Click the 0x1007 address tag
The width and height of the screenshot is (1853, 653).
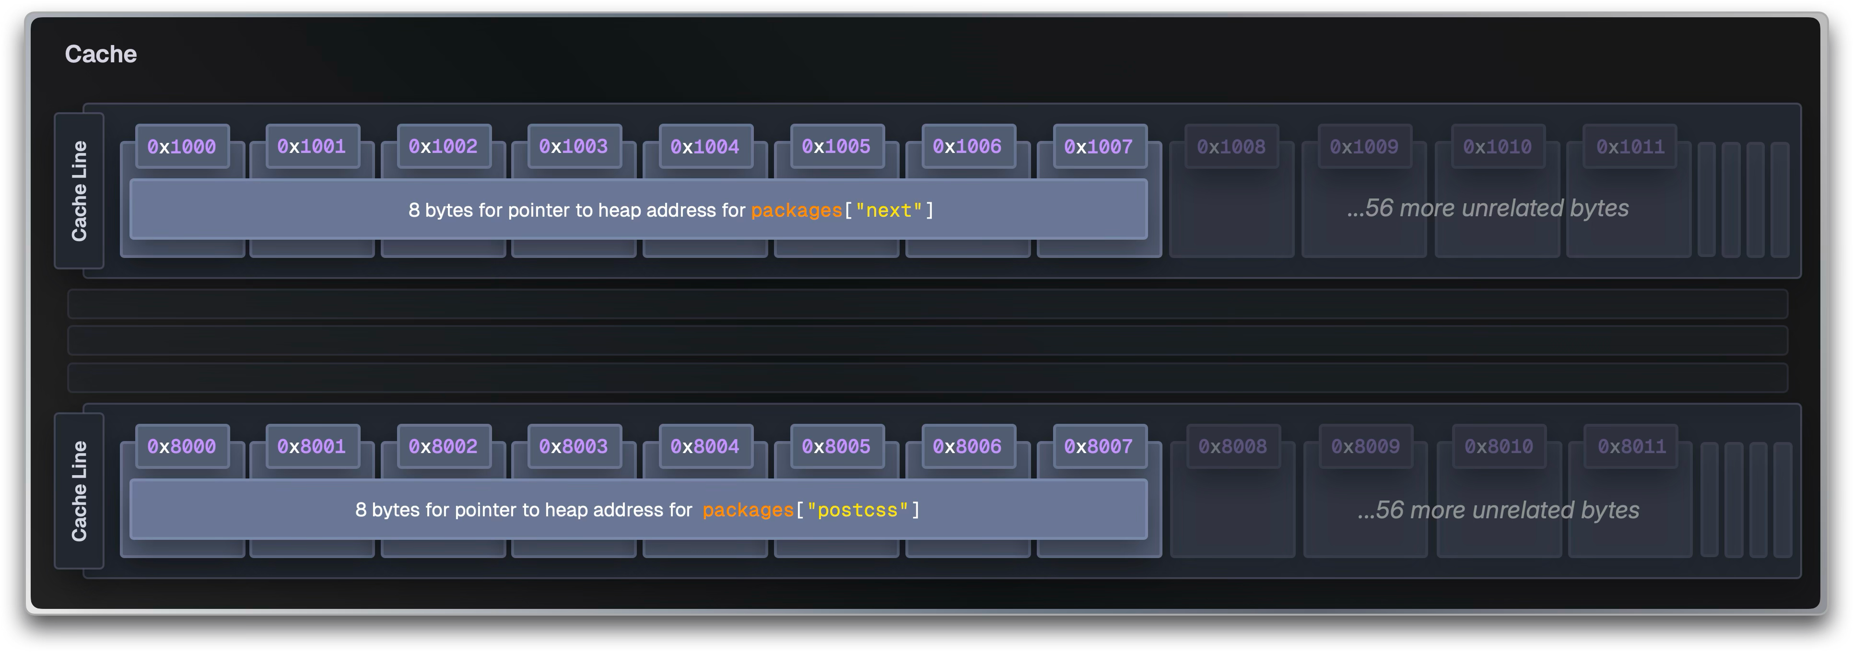pyautogui.click(x=1098, y=147)
